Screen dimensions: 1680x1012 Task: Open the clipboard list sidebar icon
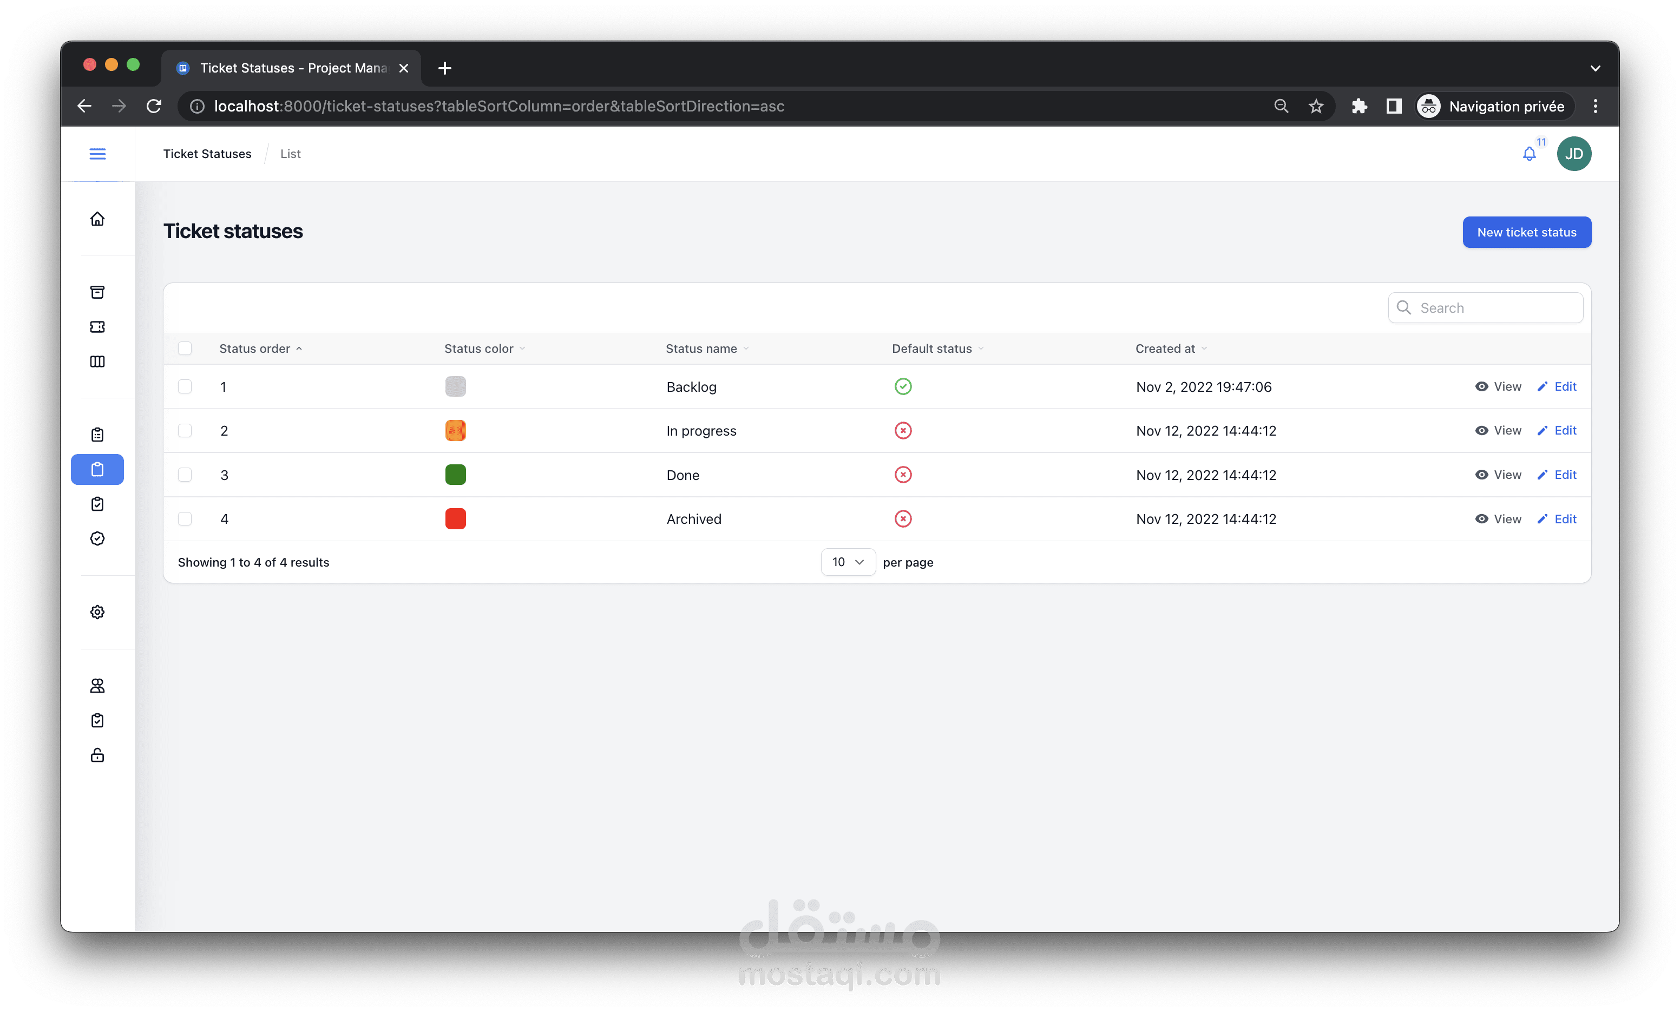(97, 435)
